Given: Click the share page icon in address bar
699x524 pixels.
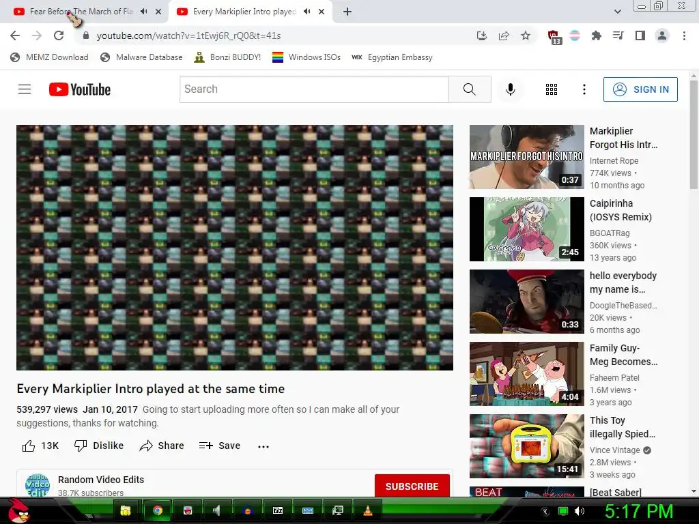Looking at the screenshot, I should click(504, 35).
